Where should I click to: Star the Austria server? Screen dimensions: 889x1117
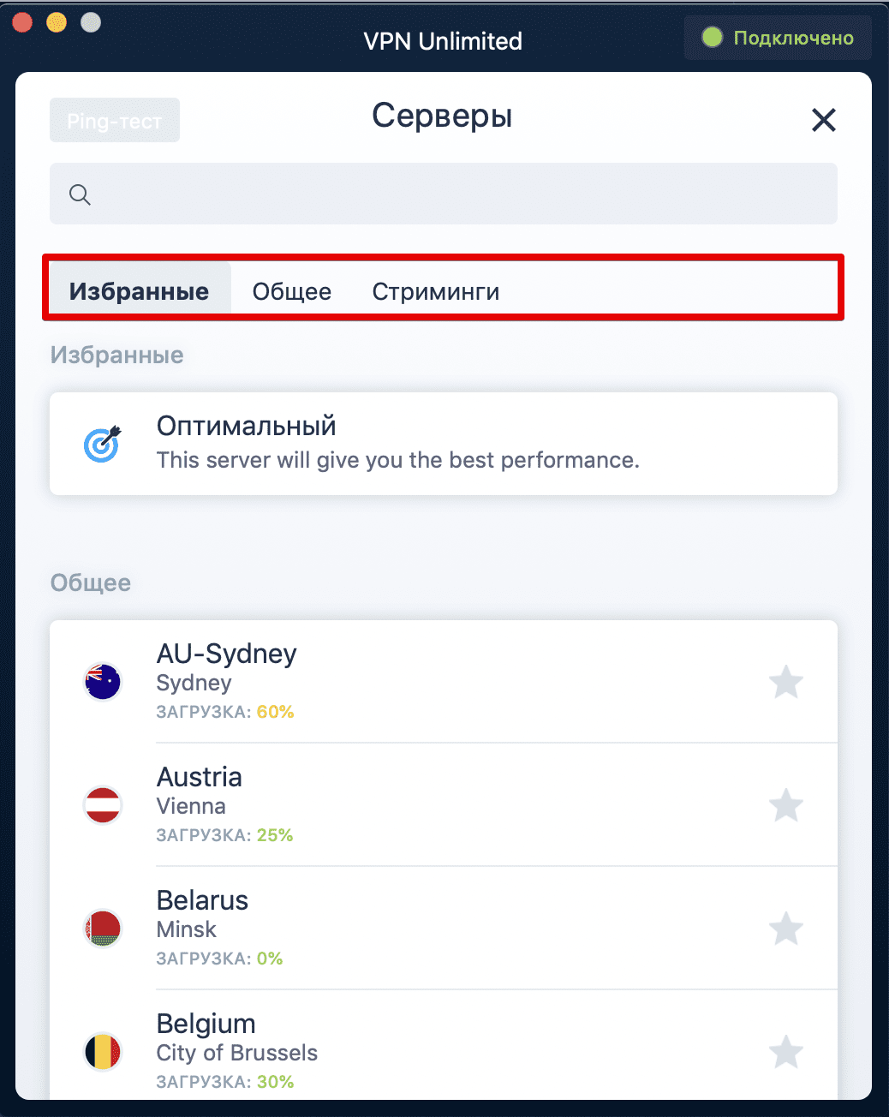(x=785, y=806)
